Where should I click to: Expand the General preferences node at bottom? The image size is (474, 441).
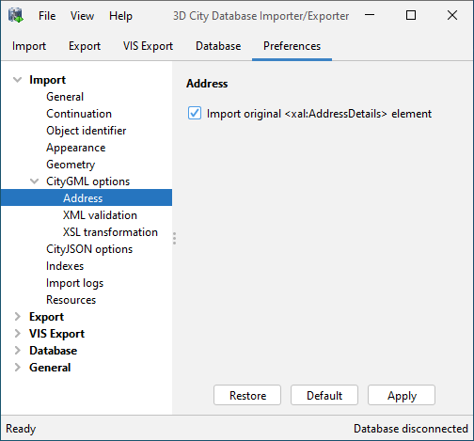18,368
